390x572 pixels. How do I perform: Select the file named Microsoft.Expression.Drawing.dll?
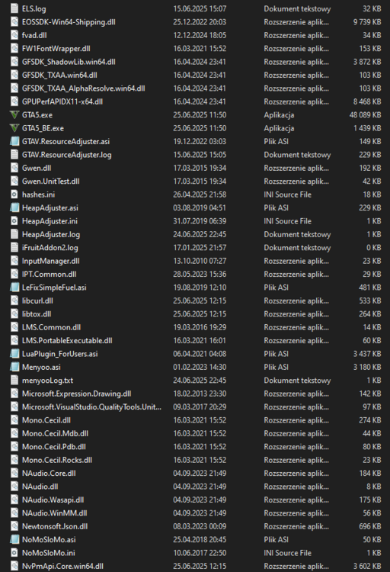76,394
